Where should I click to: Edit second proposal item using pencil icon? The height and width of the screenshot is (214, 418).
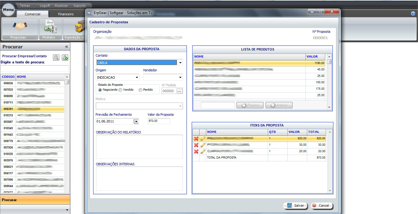pyautogui.click(x=203, y=145)
